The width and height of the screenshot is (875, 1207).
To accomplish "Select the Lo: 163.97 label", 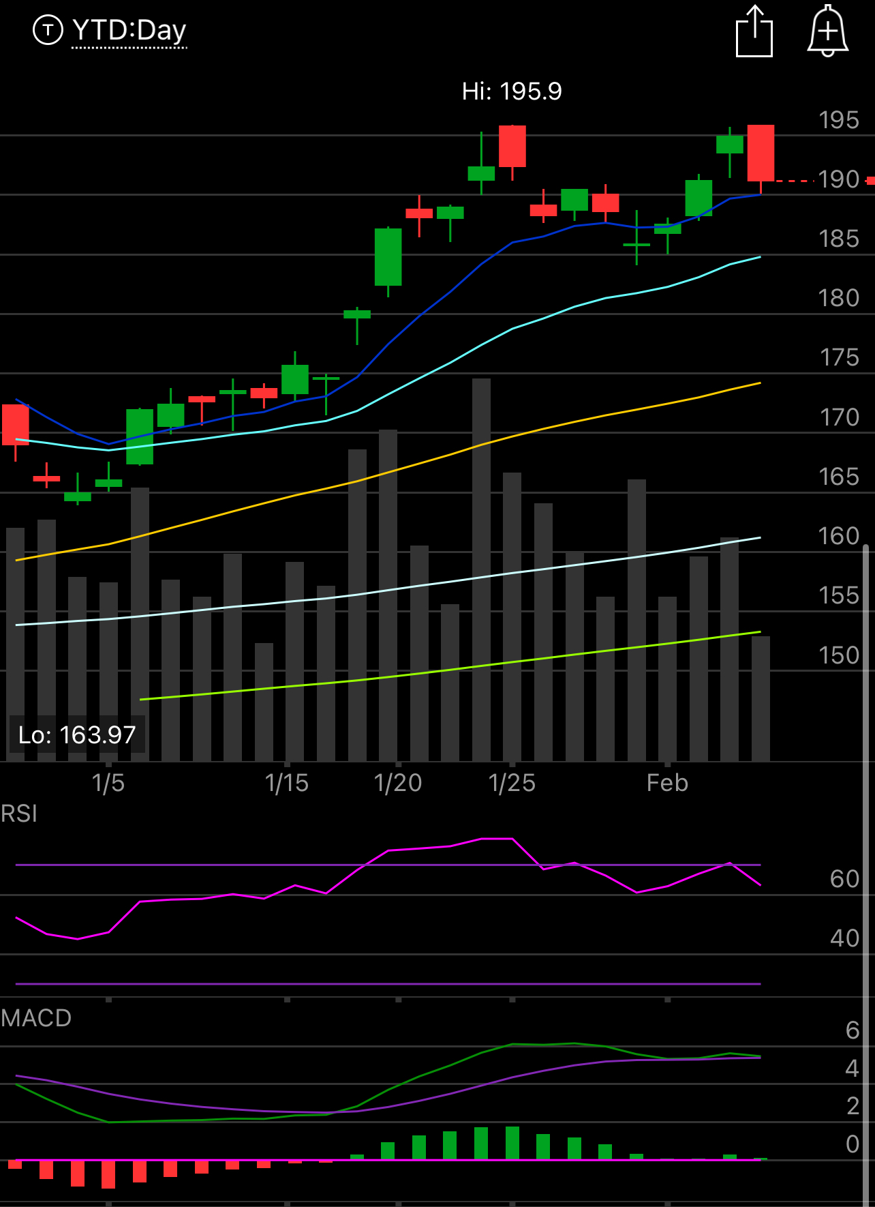I will pos(77,734).
